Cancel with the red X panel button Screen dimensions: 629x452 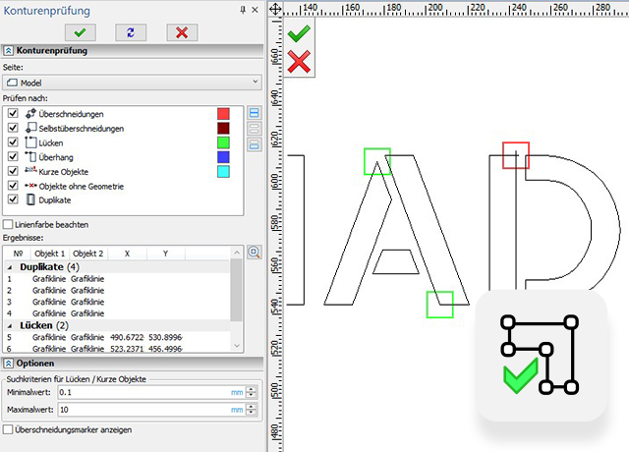tap(182, 32)
